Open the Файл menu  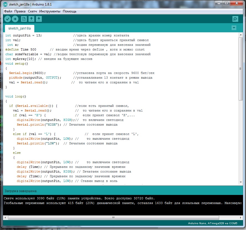click(x=8, y=11)
